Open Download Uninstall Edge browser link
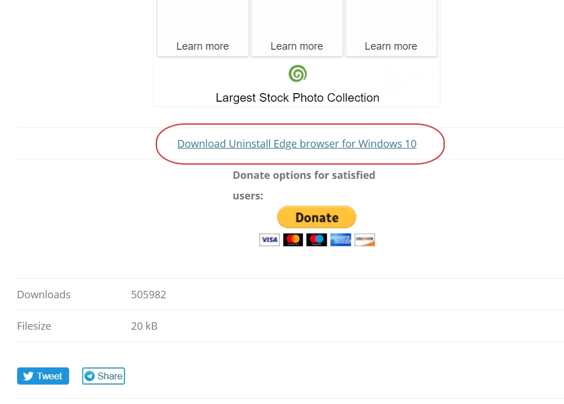The image size is (564, 404). (x=297, y=143)
